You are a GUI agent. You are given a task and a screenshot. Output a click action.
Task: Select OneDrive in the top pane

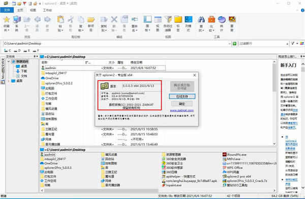pyautogui.click(x=50, y=78)
